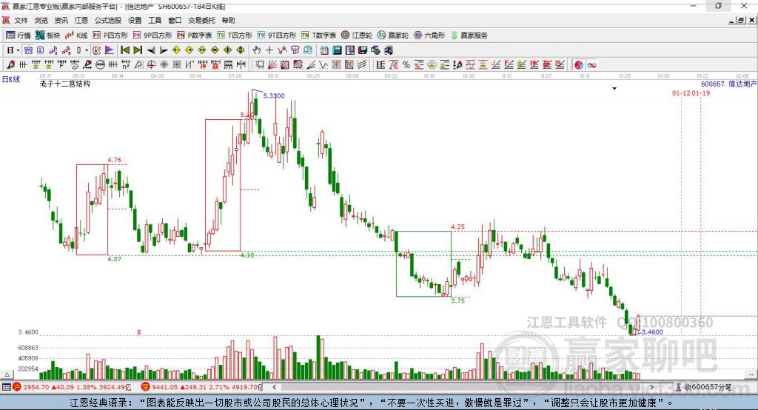Open 赢家服务 services
The width and height of the screenshot is (758, 410).
[x=469, y=36]
